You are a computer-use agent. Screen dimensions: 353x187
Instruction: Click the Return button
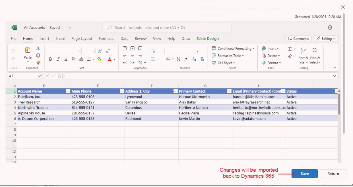333,173
